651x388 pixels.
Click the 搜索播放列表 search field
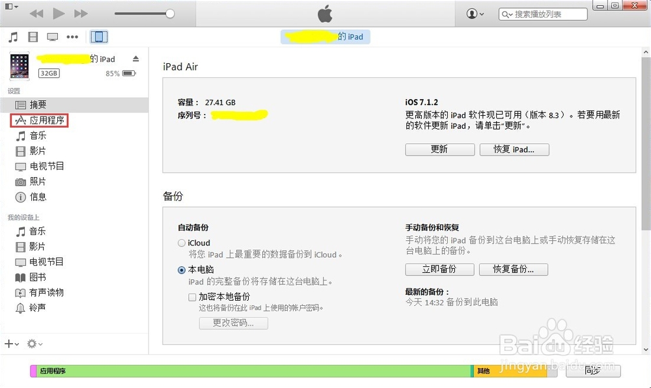(543, 14)
